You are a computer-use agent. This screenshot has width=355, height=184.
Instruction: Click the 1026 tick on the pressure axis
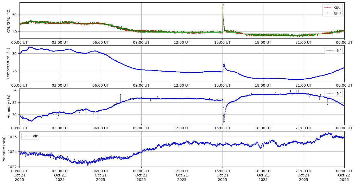[x=13, y=137]
